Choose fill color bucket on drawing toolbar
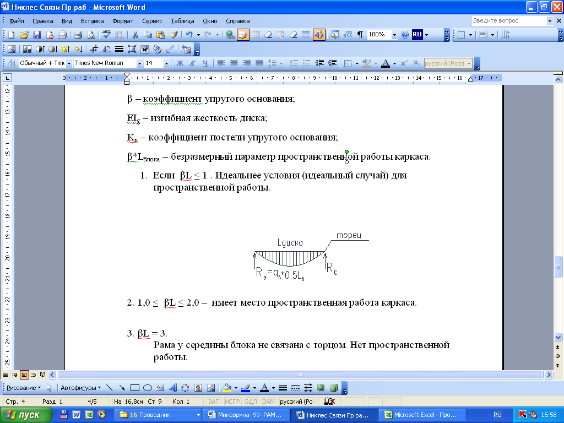The width and height of the screenshot is (564, 423). pos(227,388)
